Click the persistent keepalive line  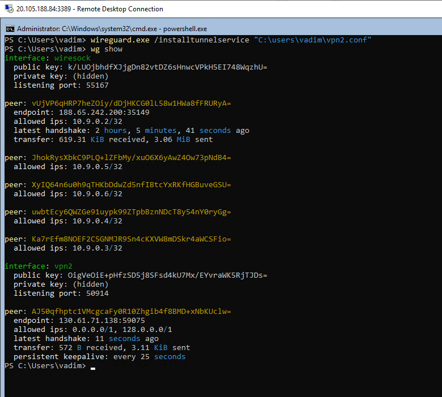click(x=100, y=357)
